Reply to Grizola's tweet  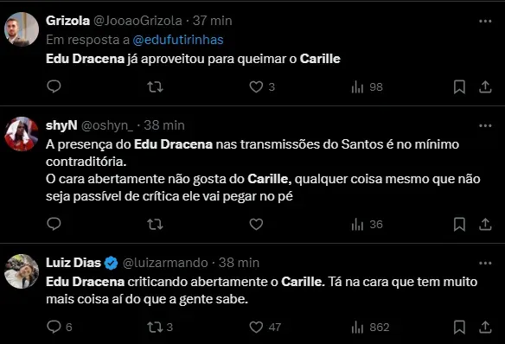[54, 86]
